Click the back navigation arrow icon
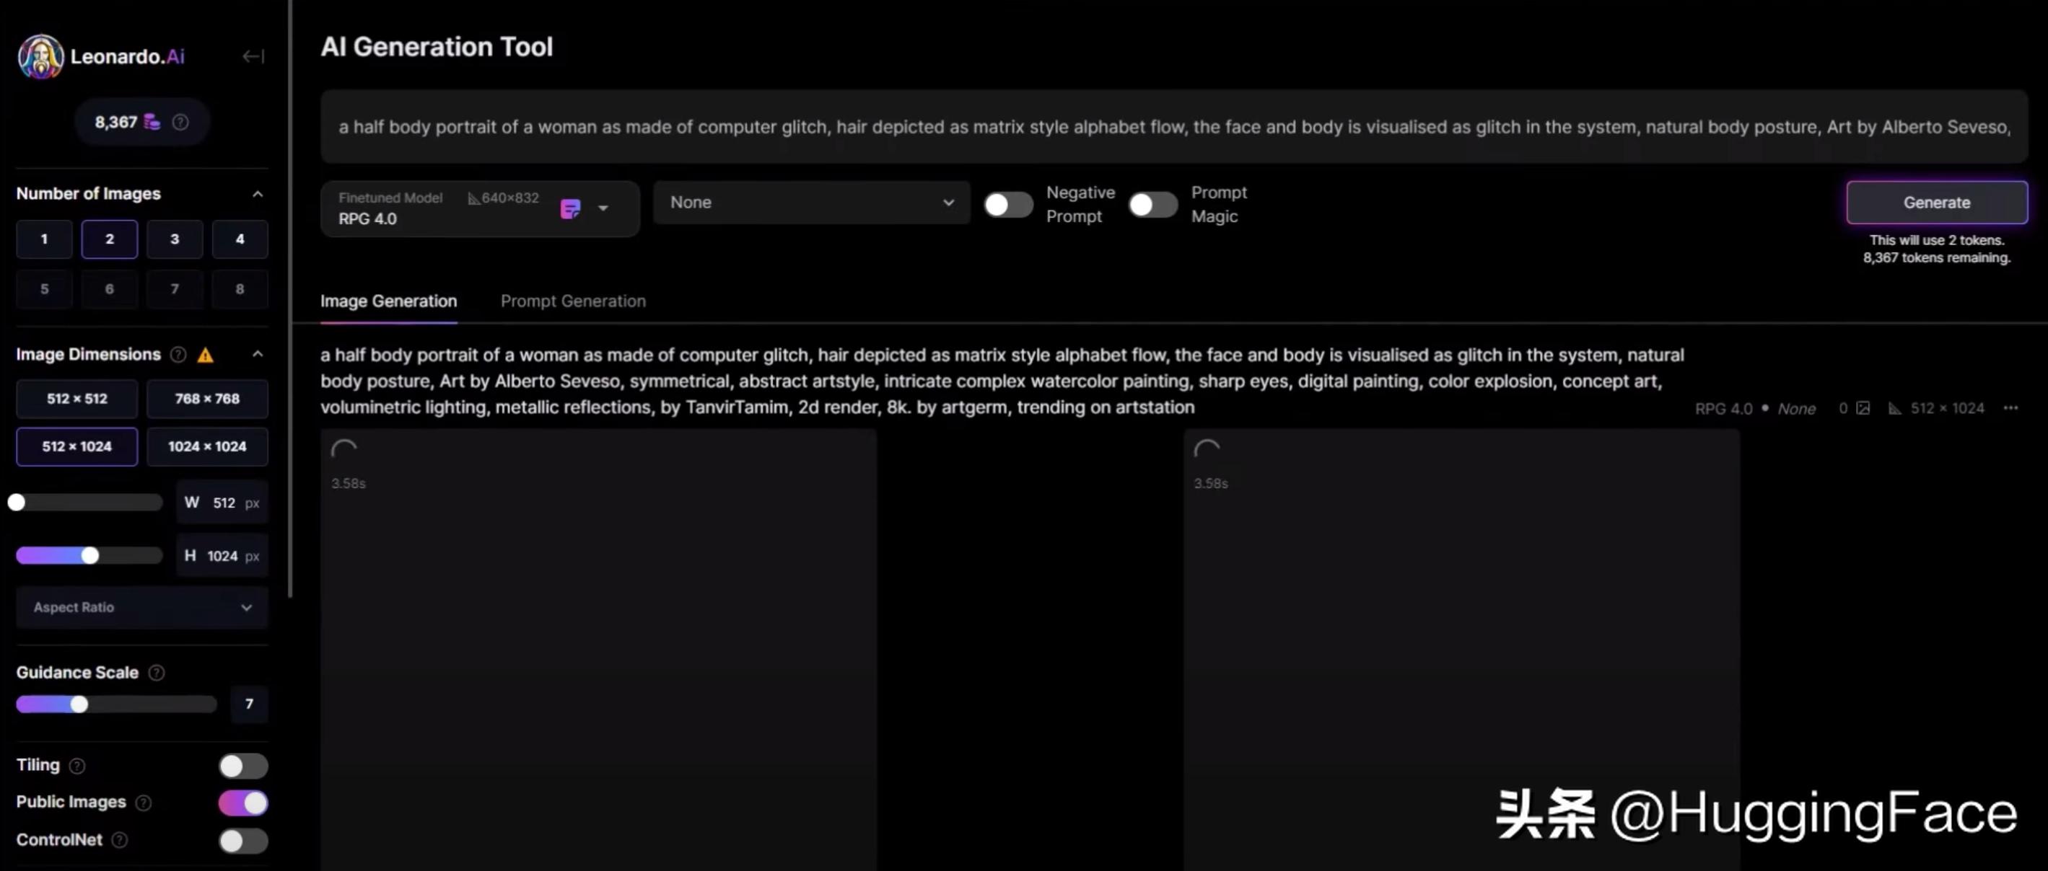This screenshot has height=871, width=2048. tap(252, 56)
